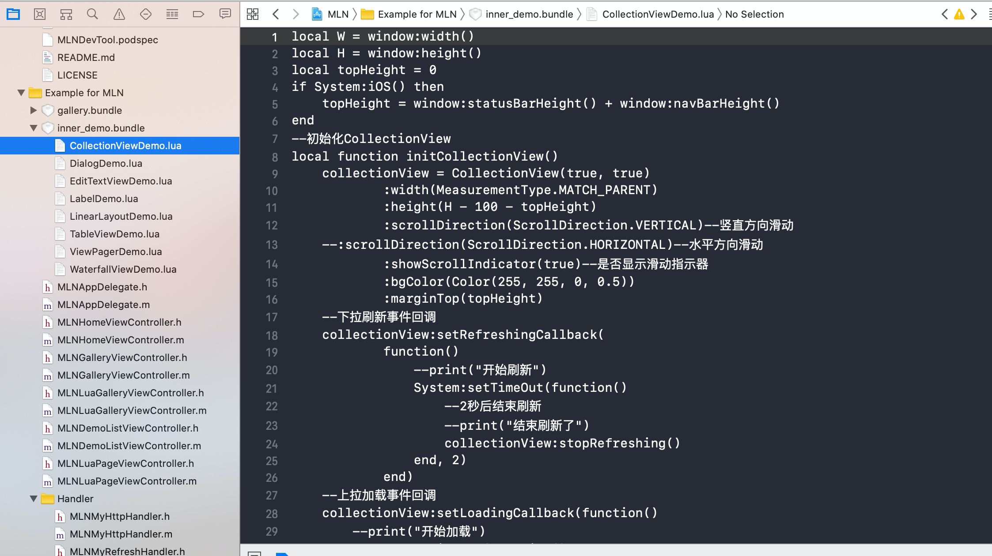
Task: Switch to Source Control navigator icon
Action: (40, 14)
